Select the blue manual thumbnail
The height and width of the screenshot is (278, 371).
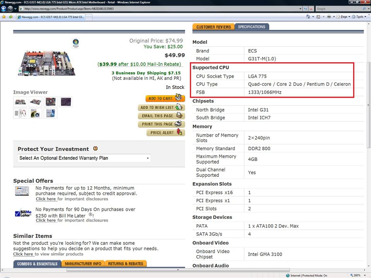click(x=51, y=113)
